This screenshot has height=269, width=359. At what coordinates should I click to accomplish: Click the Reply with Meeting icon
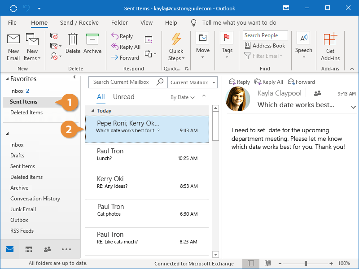coord(149,39)
